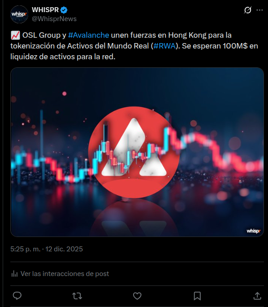Viewport: 268px width, 307px height.
Task: Open the three-dot more options menu
Action: (x=259, y=10)
